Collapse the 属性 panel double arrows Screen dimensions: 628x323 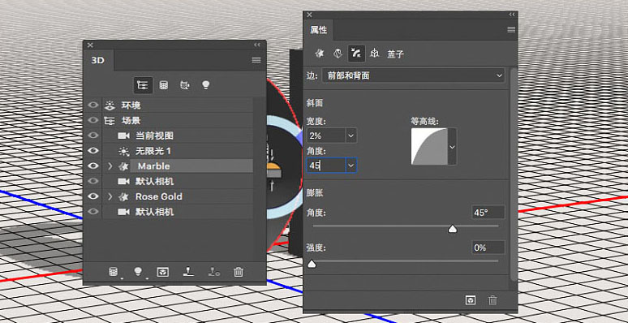coord(511,15)
